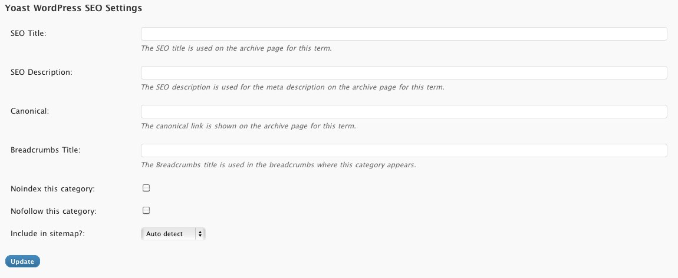Click the Breadcrumbs title help text
Screen dimensions: 678x278
tap(278, 165)
